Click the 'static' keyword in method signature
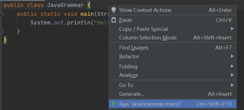The width and height of the screenshot is (244, 110). pyautogui.click(x=50, y=14)
